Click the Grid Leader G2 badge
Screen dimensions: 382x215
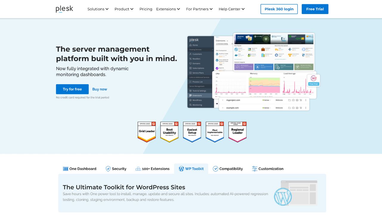click(147, 132)
